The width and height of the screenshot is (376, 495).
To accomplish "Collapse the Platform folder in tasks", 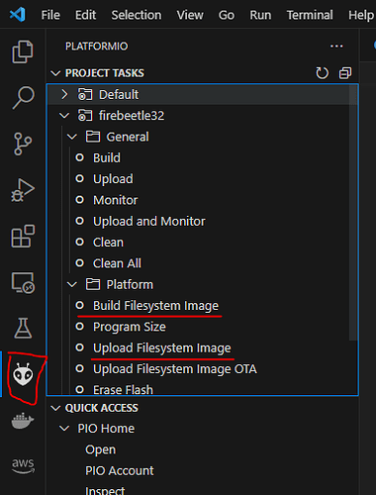I will [x=72, y=284].
